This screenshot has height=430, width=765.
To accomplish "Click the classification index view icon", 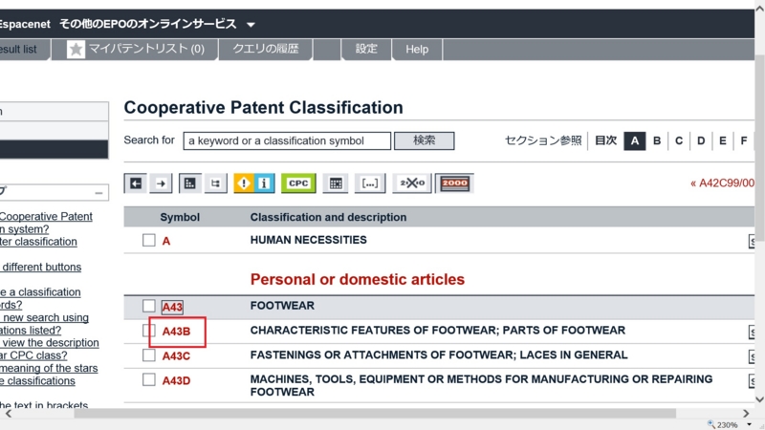I will click(x=189, y=183).
